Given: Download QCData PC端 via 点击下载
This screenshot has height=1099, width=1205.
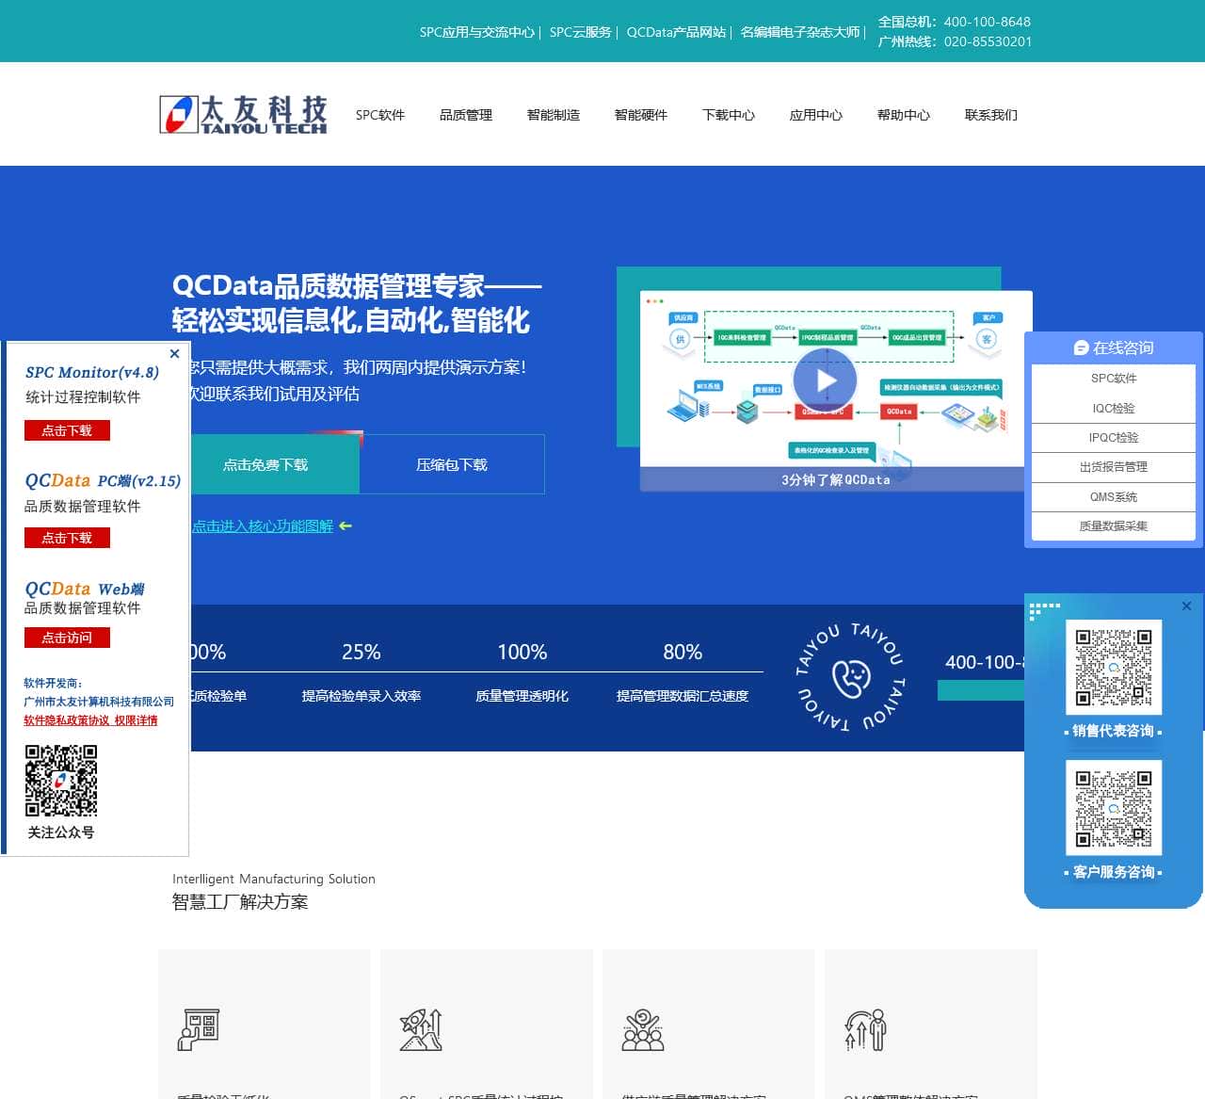Looking at the screenshot, I should tap(67, 538).
